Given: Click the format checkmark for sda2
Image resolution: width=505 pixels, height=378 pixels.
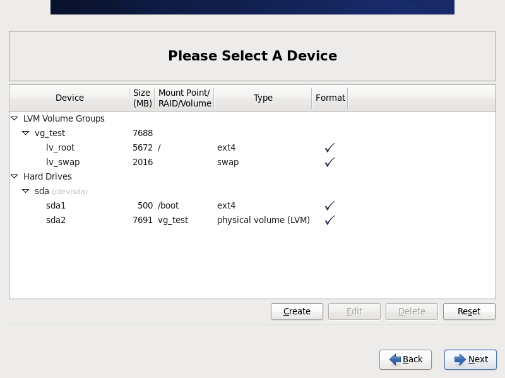Looking at the screenshot, I should click(x=330, y=220).
